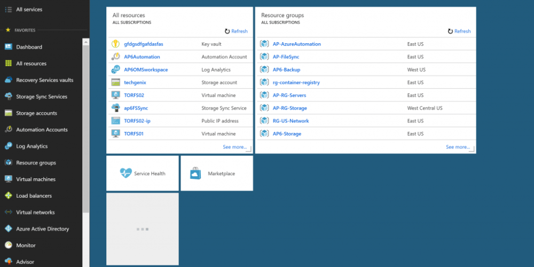
Task: Open the AP-RG-Servers resource group
Action: (x=289, y=96)
